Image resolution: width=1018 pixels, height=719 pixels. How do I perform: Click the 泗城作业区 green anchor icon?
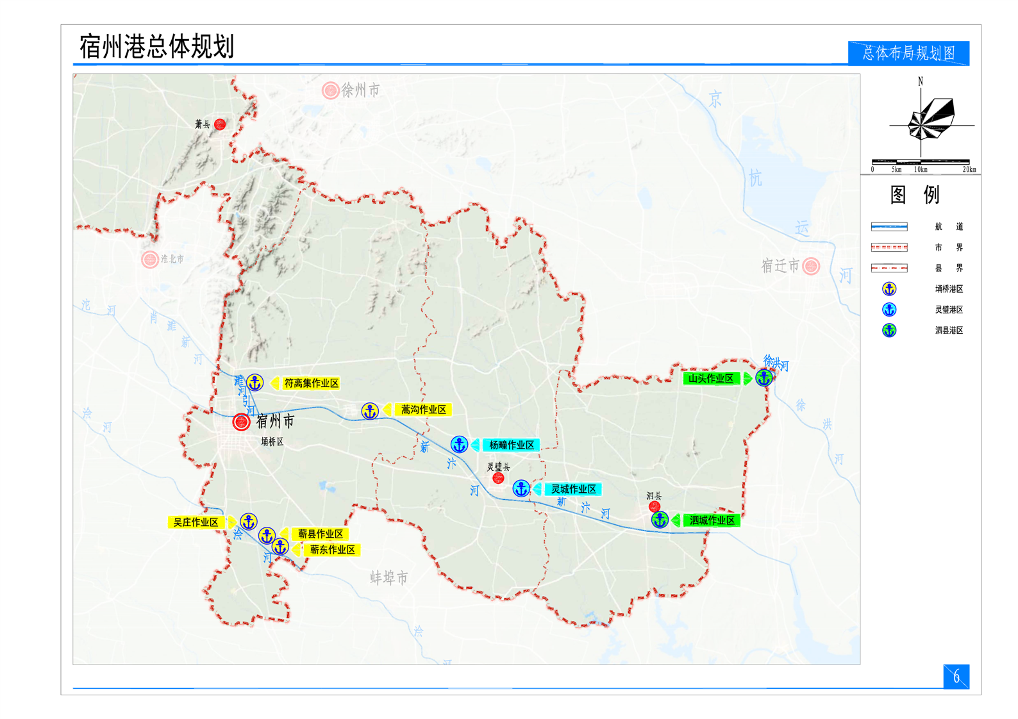pos(660,520)
